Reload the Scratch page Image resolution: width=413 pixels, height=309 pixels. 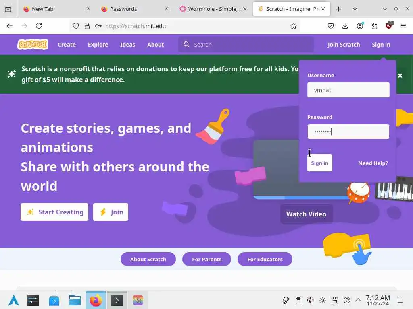[x=39, y=26]
